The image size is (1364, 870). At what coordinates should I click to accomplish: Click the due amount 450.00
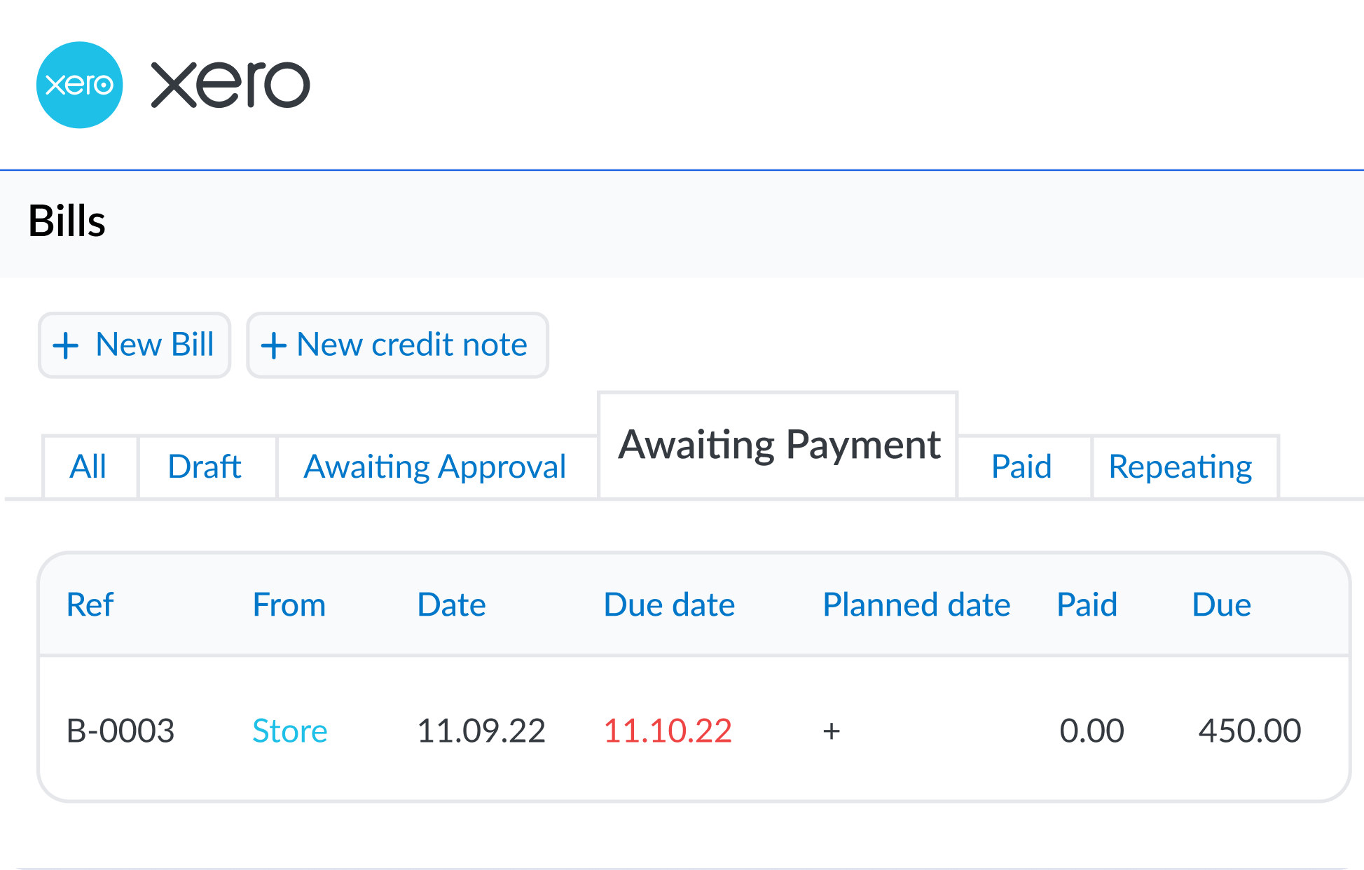tap(1250, 731)
